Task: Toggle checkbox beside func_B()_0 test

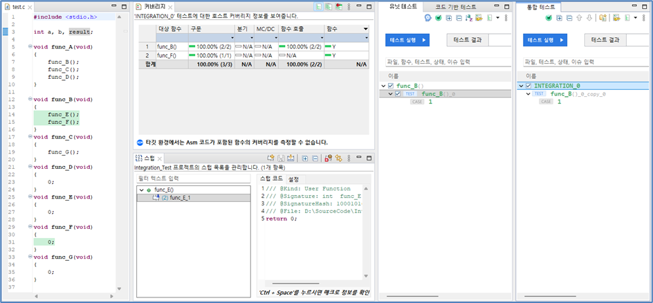Action: point(398,94)
